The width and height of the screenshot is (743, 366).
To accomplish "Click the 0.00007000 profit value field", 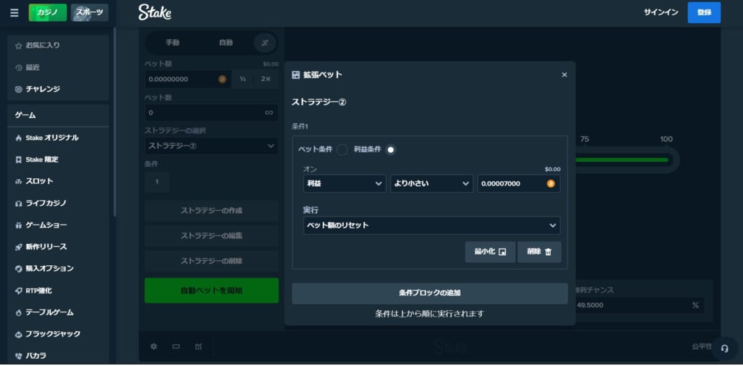I will pos(519,183).
